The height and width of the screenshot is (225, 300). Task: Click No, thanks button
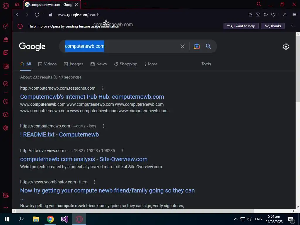pos(273,26)
